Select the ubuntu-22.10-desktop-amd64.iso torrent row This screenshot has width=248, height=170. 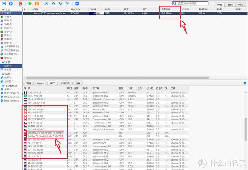tap(135, 14)
